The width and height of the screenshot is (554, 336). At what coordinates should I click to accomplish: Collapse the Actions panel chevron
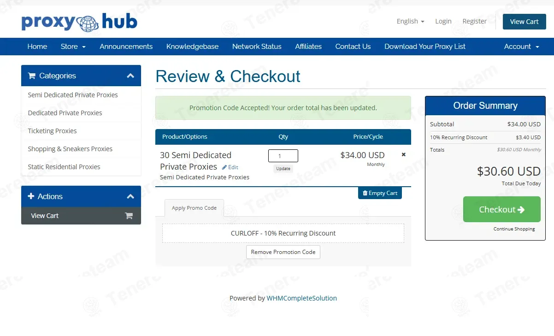[x=130, y=196]
